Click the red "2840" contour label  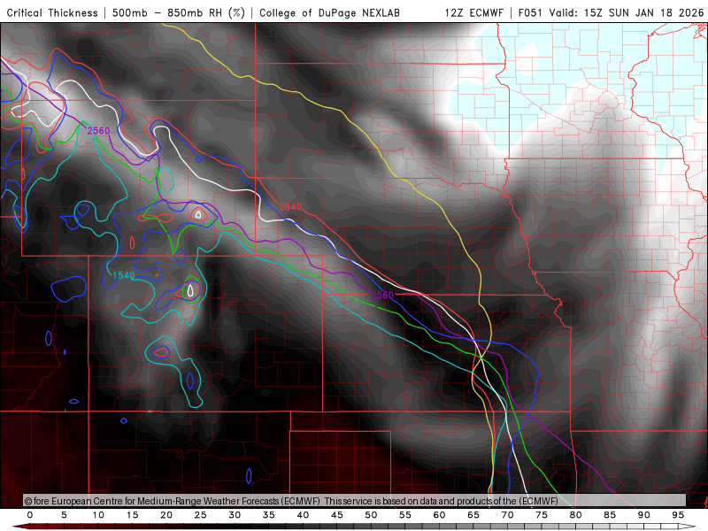coord(290,207)
